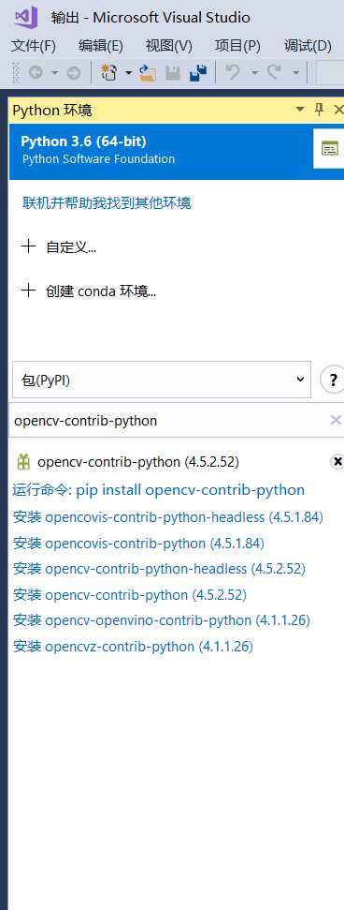This screenshot has width=344, height=910.
Task: Open the Python 环境 panel options dropdown arrow
Action: click(300, 109)
